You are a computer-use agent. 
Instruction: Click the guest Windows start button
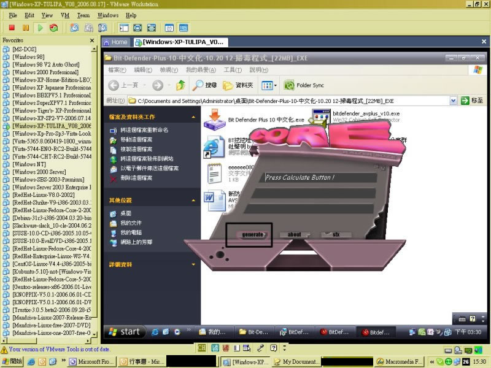125,332
